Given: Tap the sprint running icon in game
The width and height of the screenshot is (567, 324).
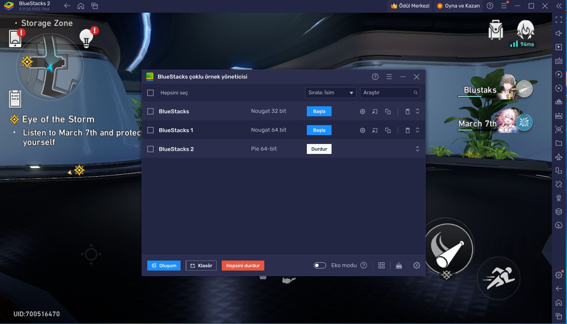Looking at the screenshot, I should pos(499,278).
